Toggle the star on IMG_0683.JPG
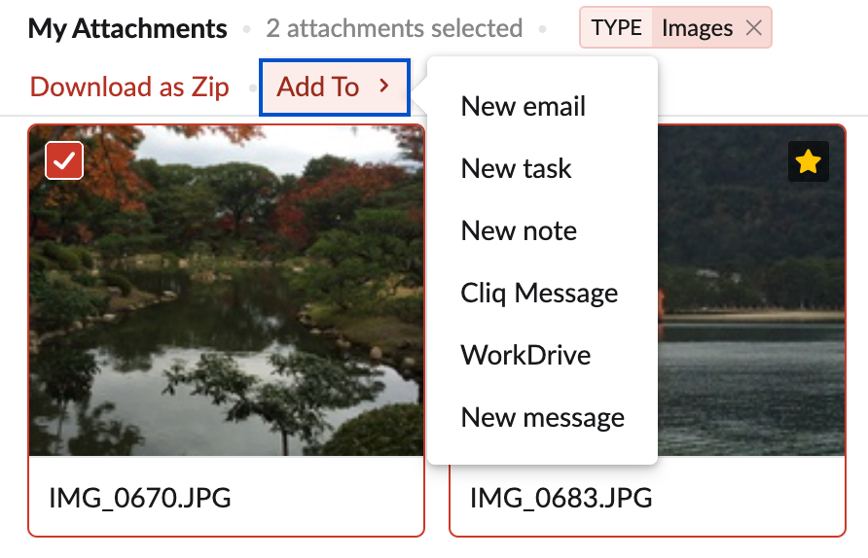Viewport: 868px width, 558px height. click(808, 161)
